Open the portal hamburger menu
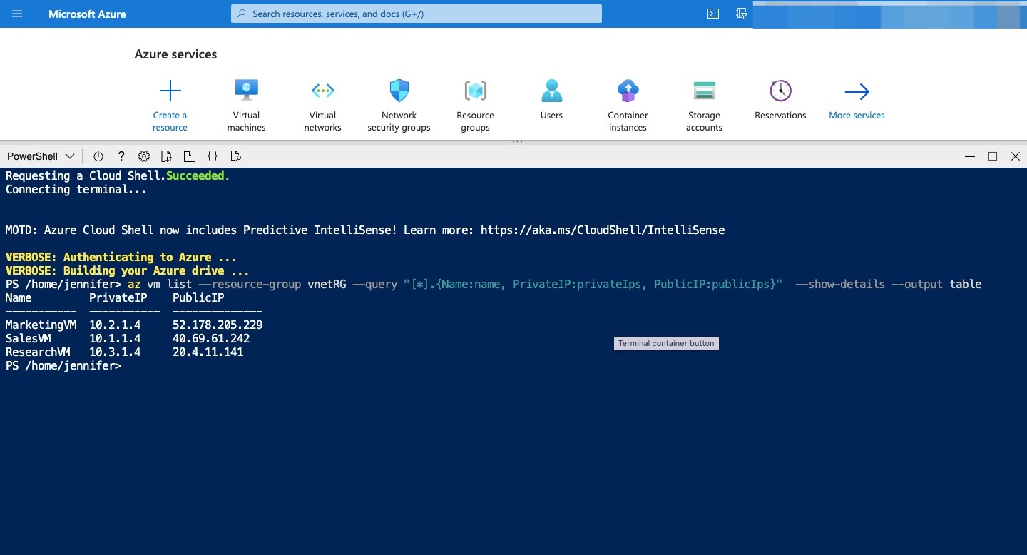The image size is (1027, 555). tap(17, 14)
